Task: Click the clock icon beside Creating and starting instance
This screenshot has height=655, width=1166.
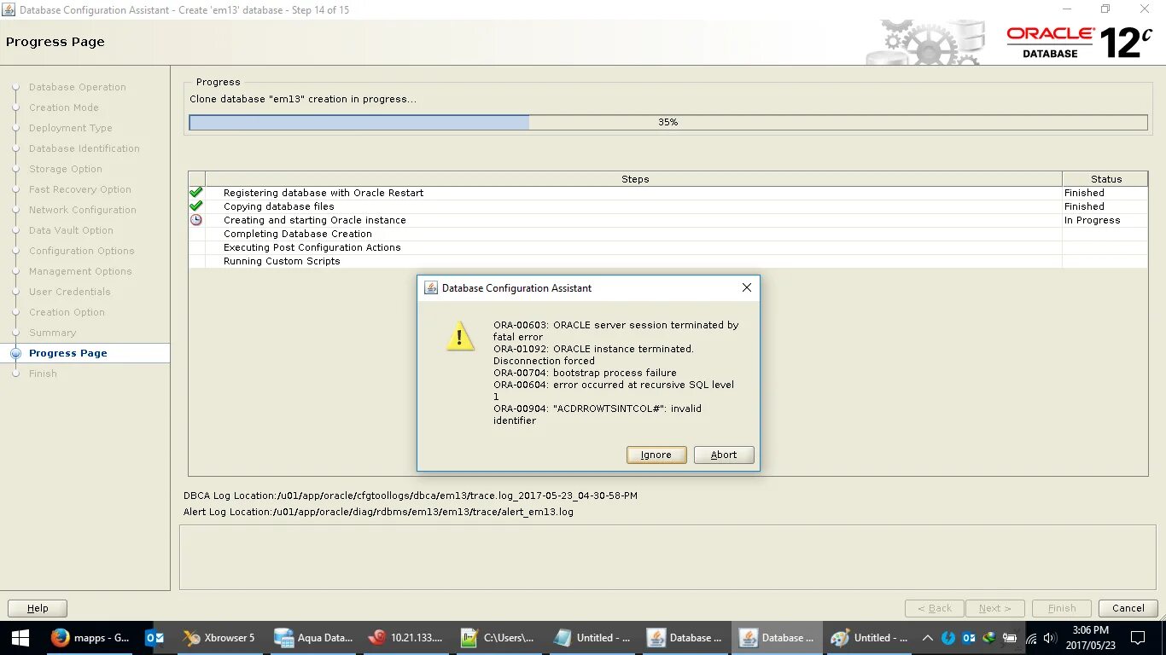Action: (x=196, y=220)
